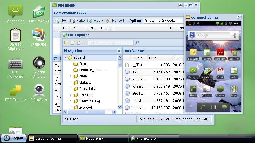Click the Gmail icon in phone screenshot
The height and width of the screenshot is (143, 255).
point(220,72)
